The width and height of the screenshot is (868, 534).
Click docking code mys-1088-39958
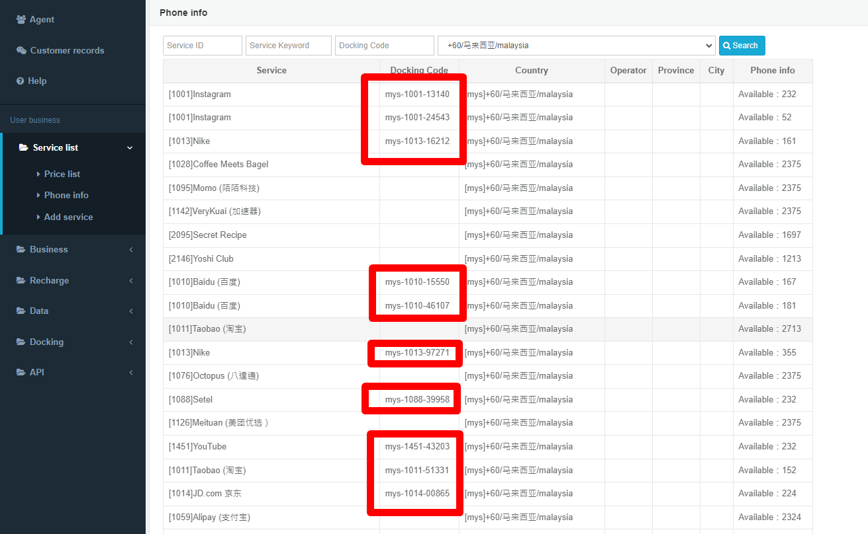click(417, 400)
